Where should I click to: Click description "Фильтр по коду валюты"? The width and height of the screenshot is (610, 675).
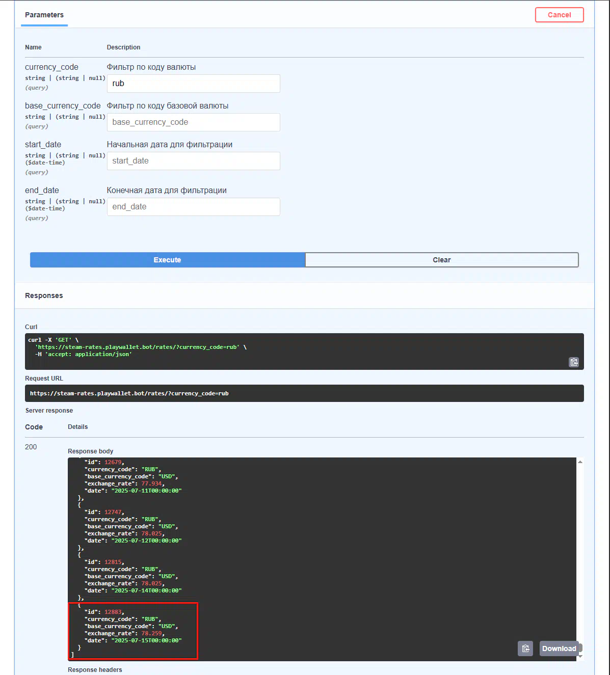point(151,67)
